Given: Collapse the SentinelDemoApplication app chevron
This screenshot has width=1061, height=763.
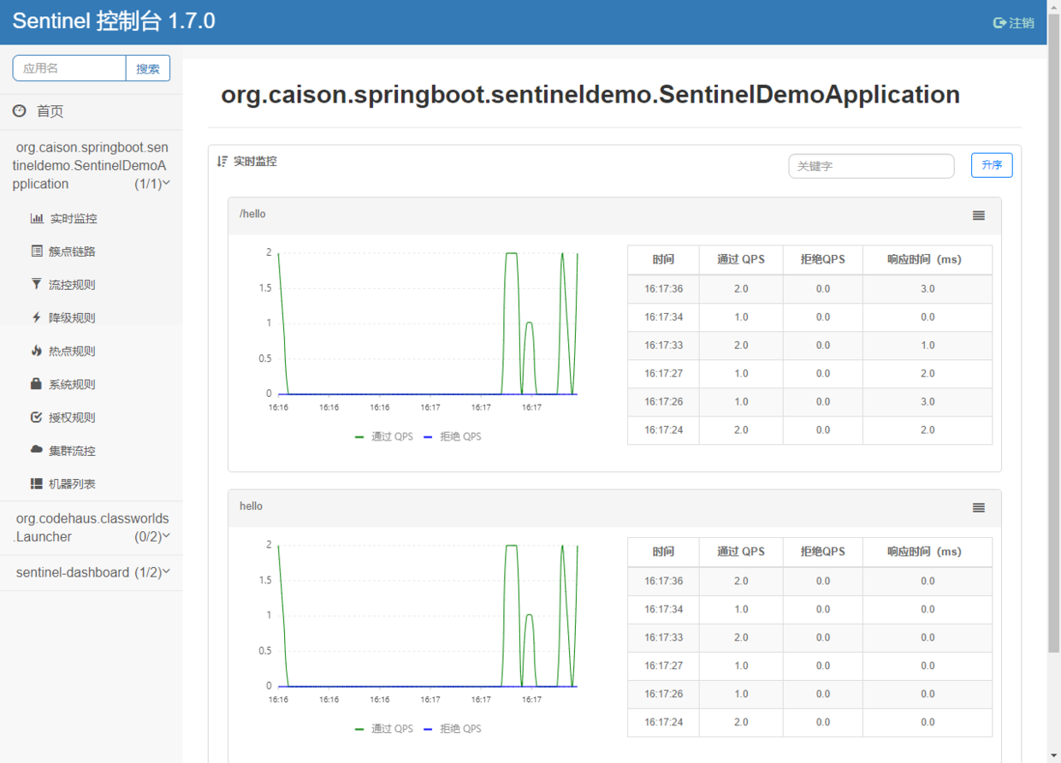Looking at the screenshot, I should (x=166, y=183).
